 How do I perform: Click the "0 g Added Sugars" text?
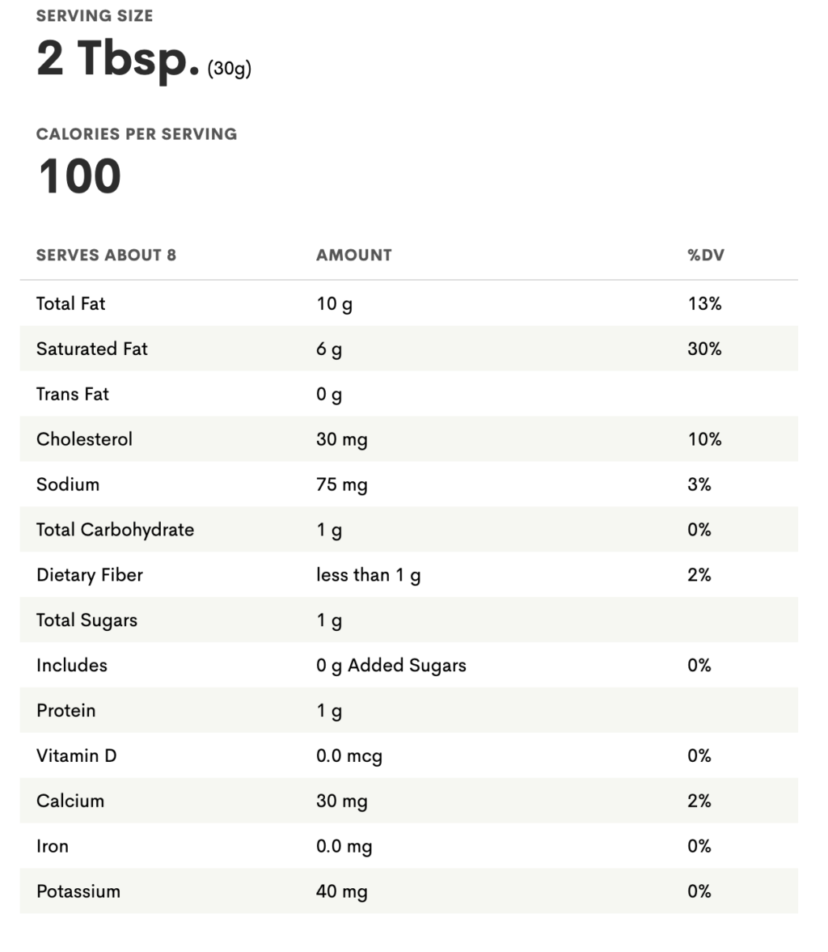coord(391,666)
